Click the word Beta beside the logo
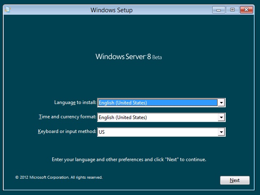The height and width of the screenshot is (195, 260). point(157,58)
